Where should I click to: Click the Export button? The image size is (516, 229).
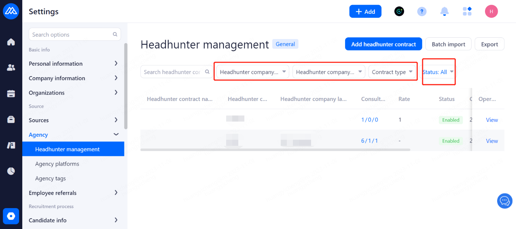click(x=489, y=44)
